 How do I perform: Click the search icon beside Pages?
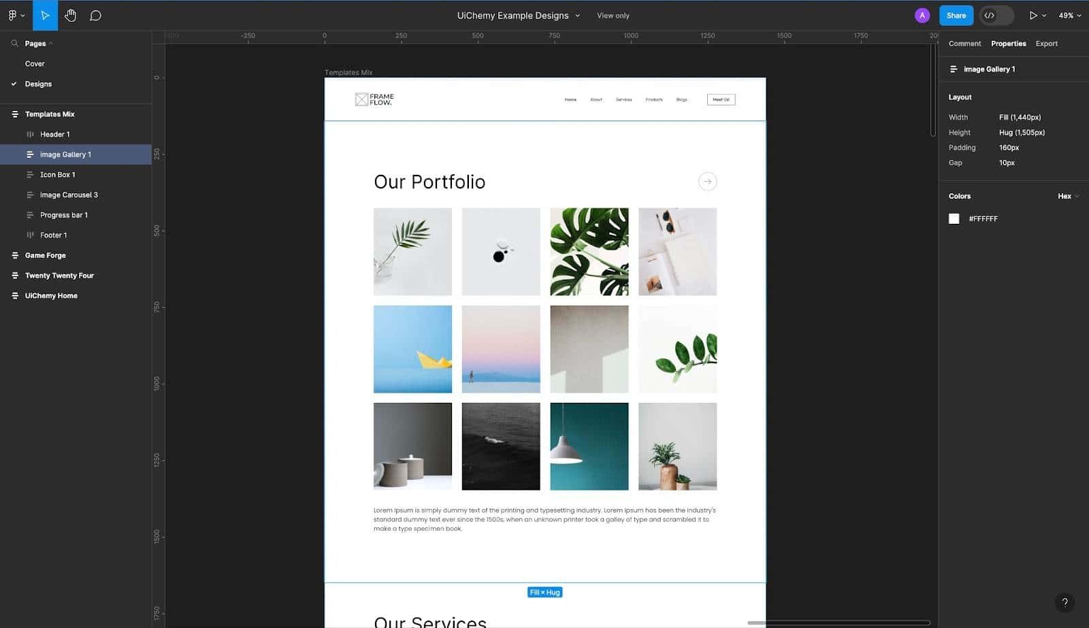click(x=14, y=44)
